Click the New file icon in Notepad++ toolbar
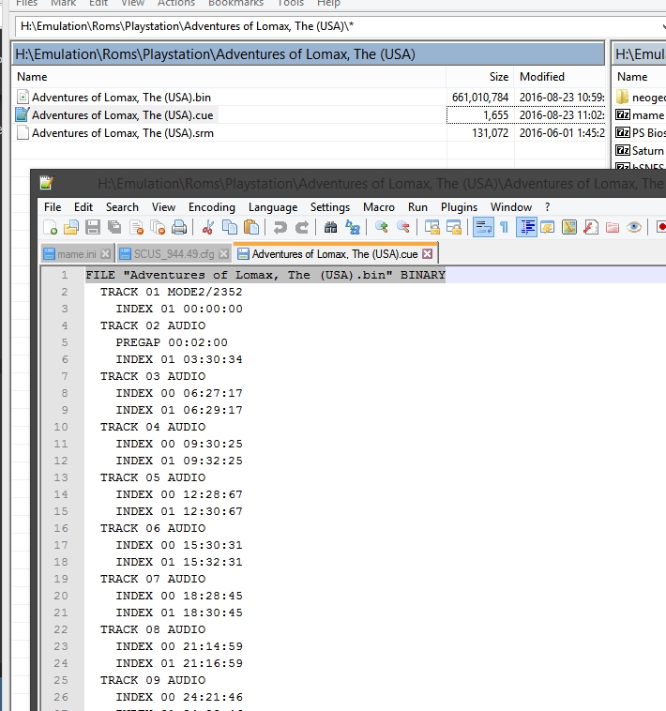The image size is (666, 711). tap(50, 227)
